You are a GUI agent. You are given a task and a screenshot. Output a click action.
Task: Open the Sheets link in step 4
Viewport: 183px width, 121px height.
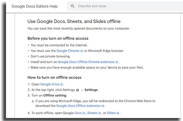pos(92,113)
